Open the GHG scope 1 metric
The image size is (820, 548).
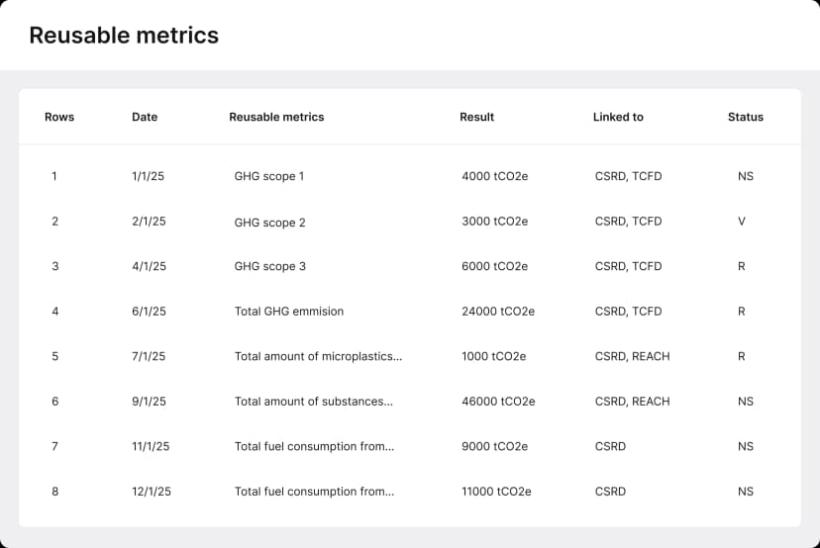(269, 177)
